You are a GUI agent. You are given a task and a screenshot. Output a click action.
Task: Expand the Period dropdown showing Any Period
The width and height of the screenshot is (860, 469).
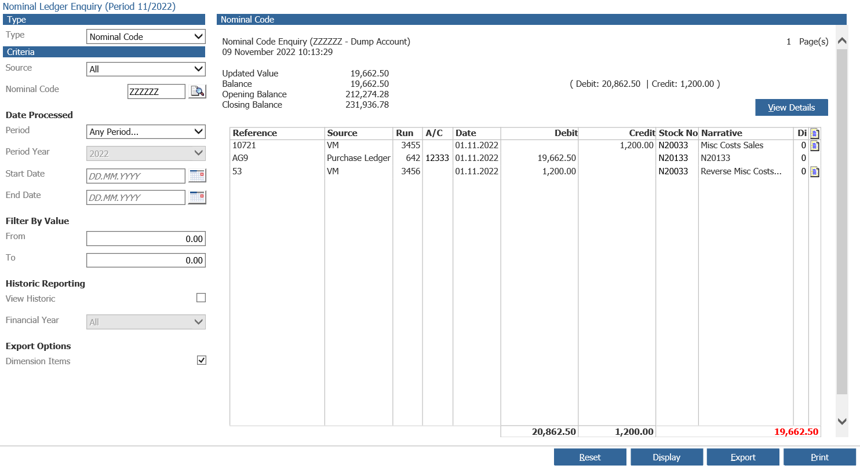click(x=146, y=132)
